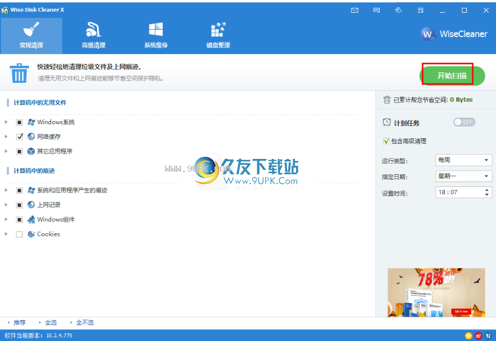The width and height of the screenshot is (496, 341).
Task: Click the 计算机中的痕迹 section header
Action: [34, 171]
